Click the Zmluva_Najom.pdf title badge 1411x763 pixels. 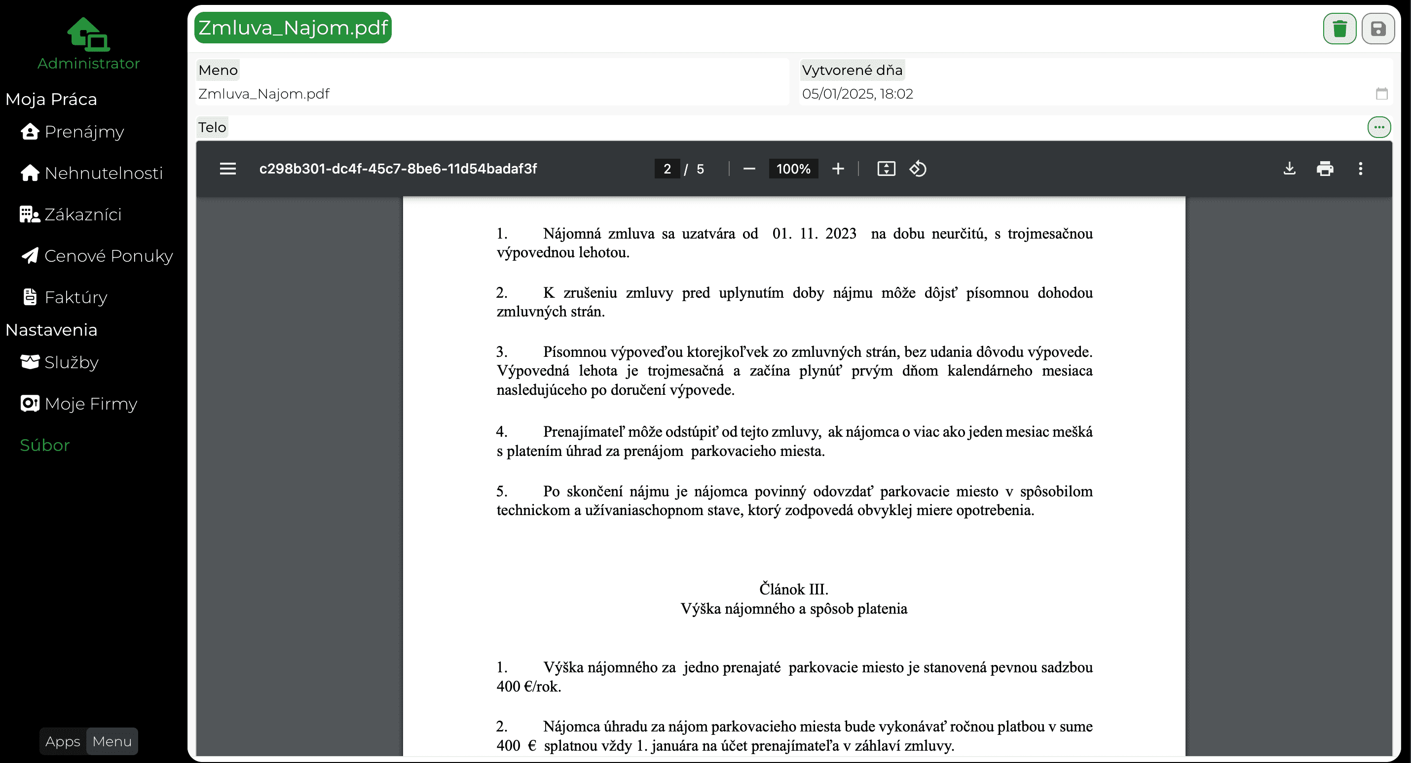(x=293, y=28)
